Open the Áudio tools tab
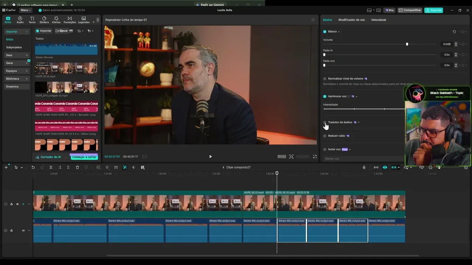This screenshot has height=265, width=472. [20, 20]
